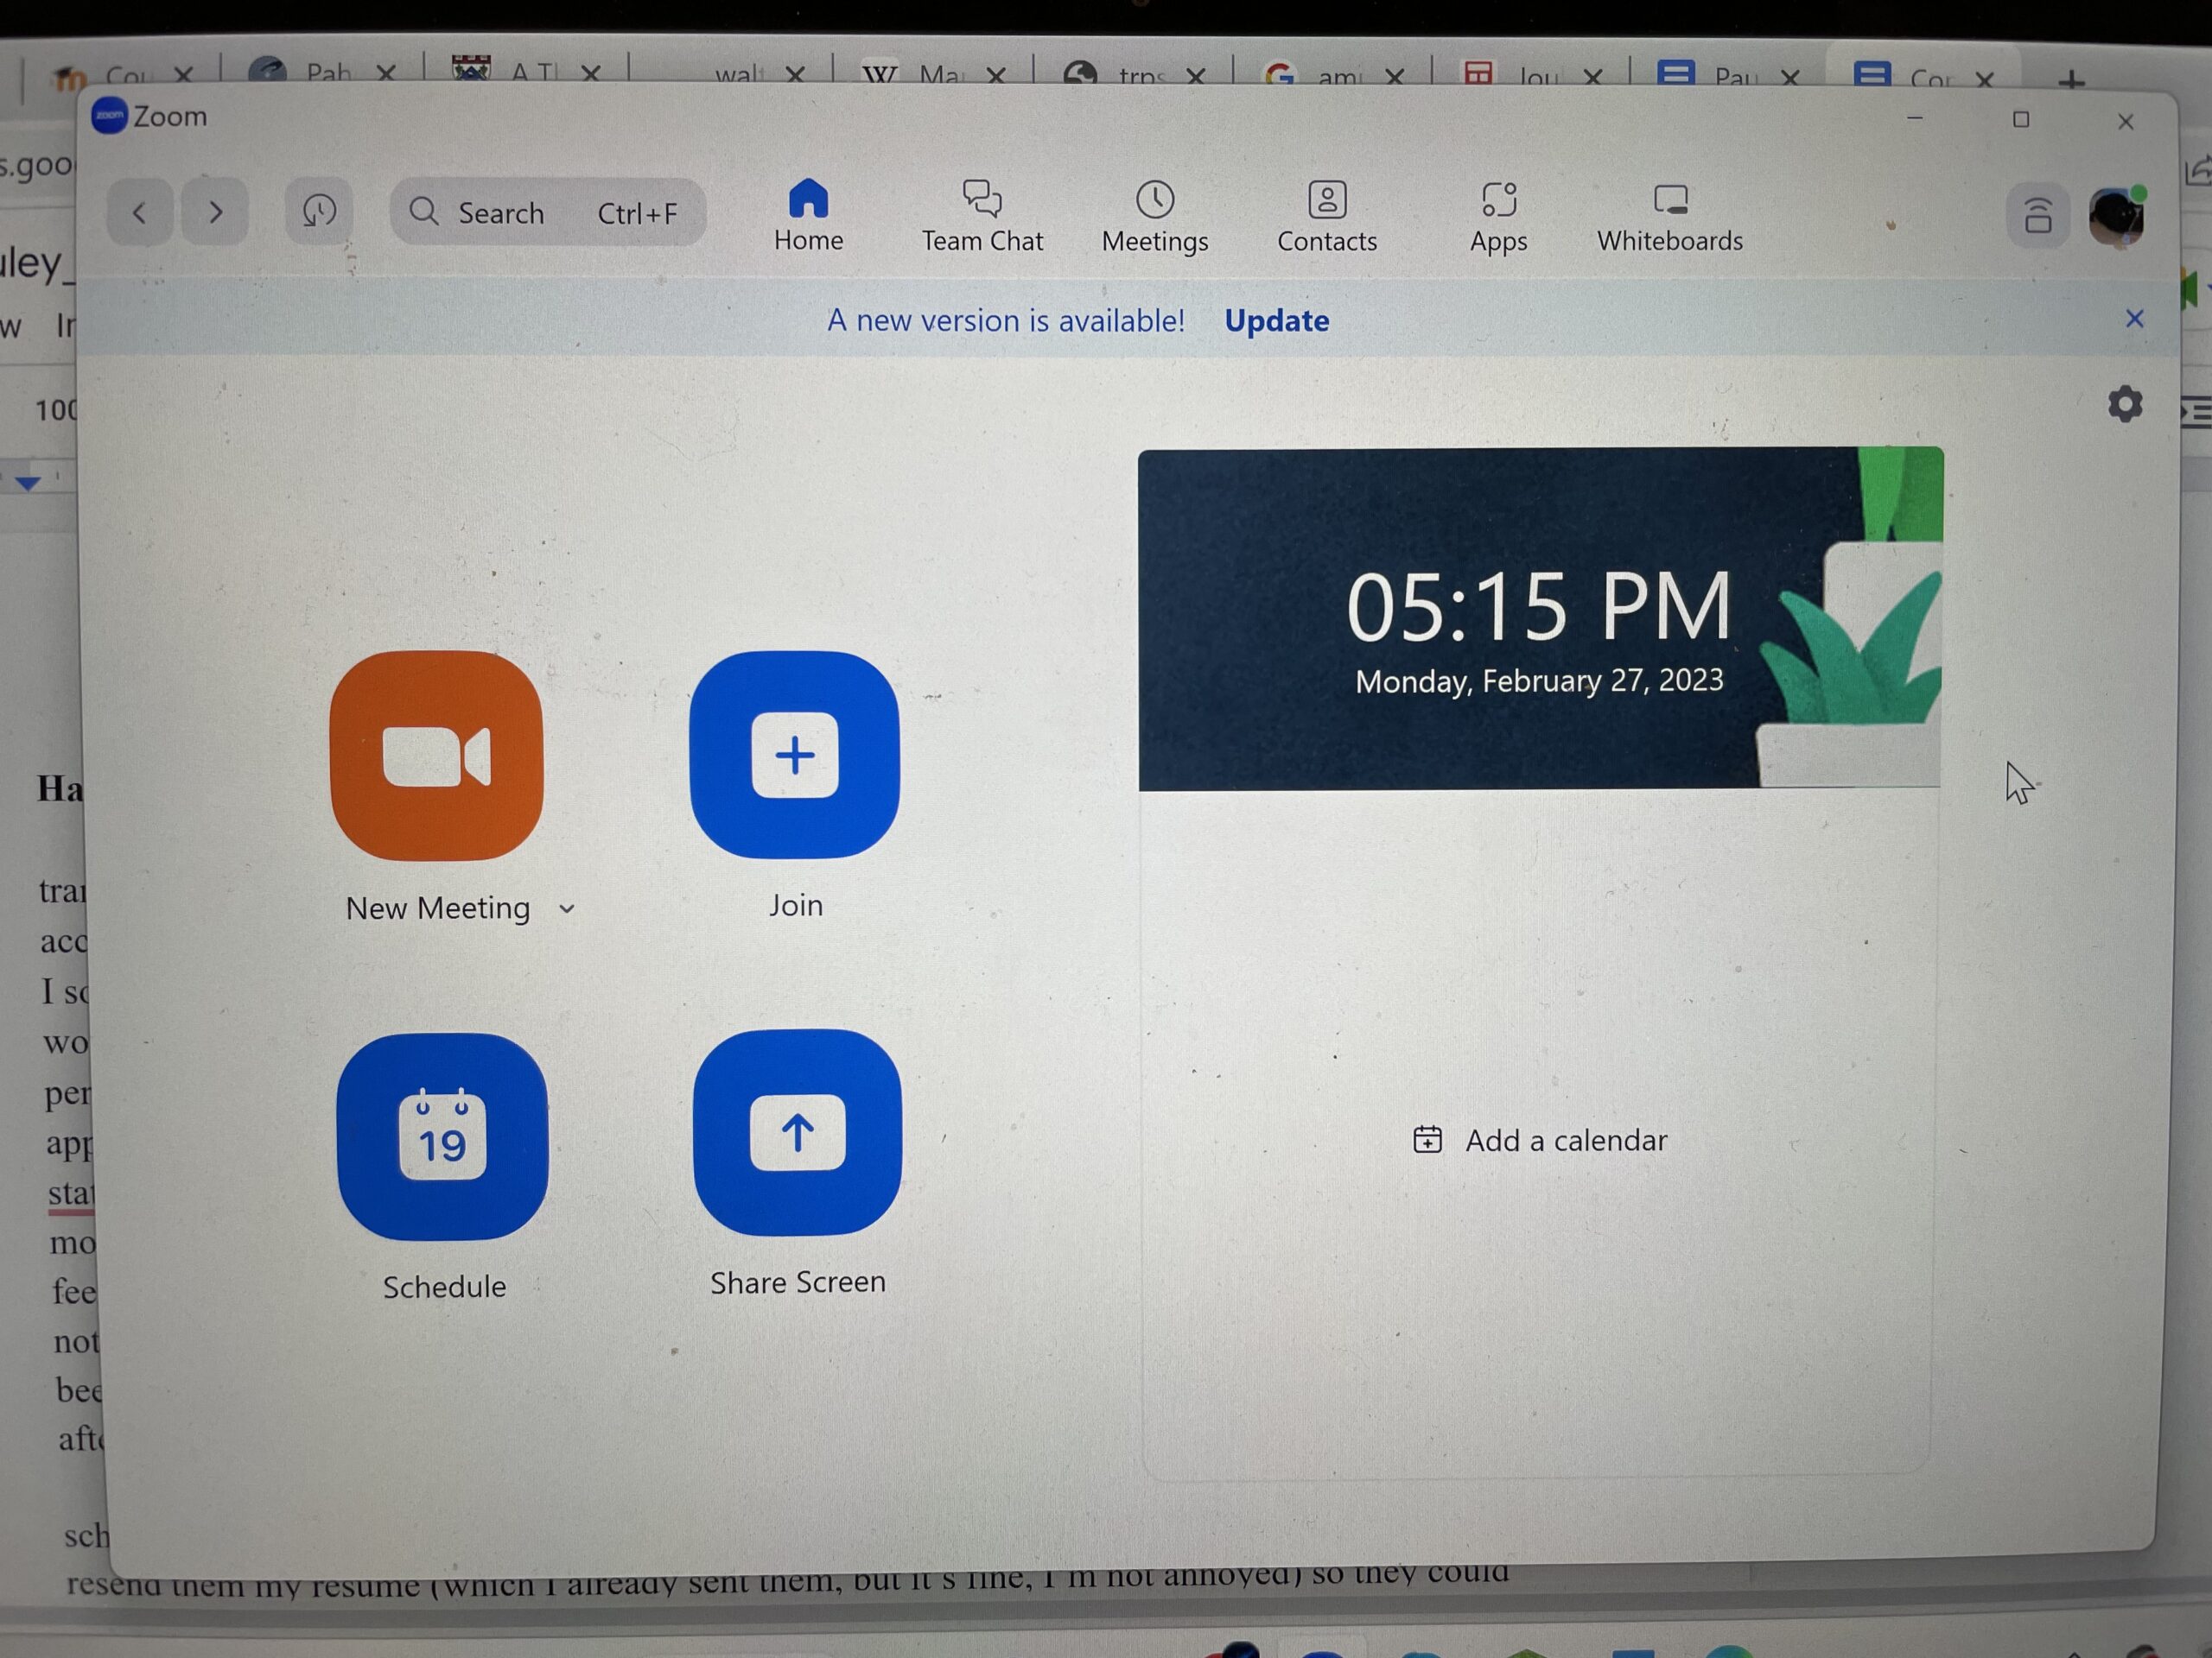Open the Whiteboards panel

tap(1669, 212)
